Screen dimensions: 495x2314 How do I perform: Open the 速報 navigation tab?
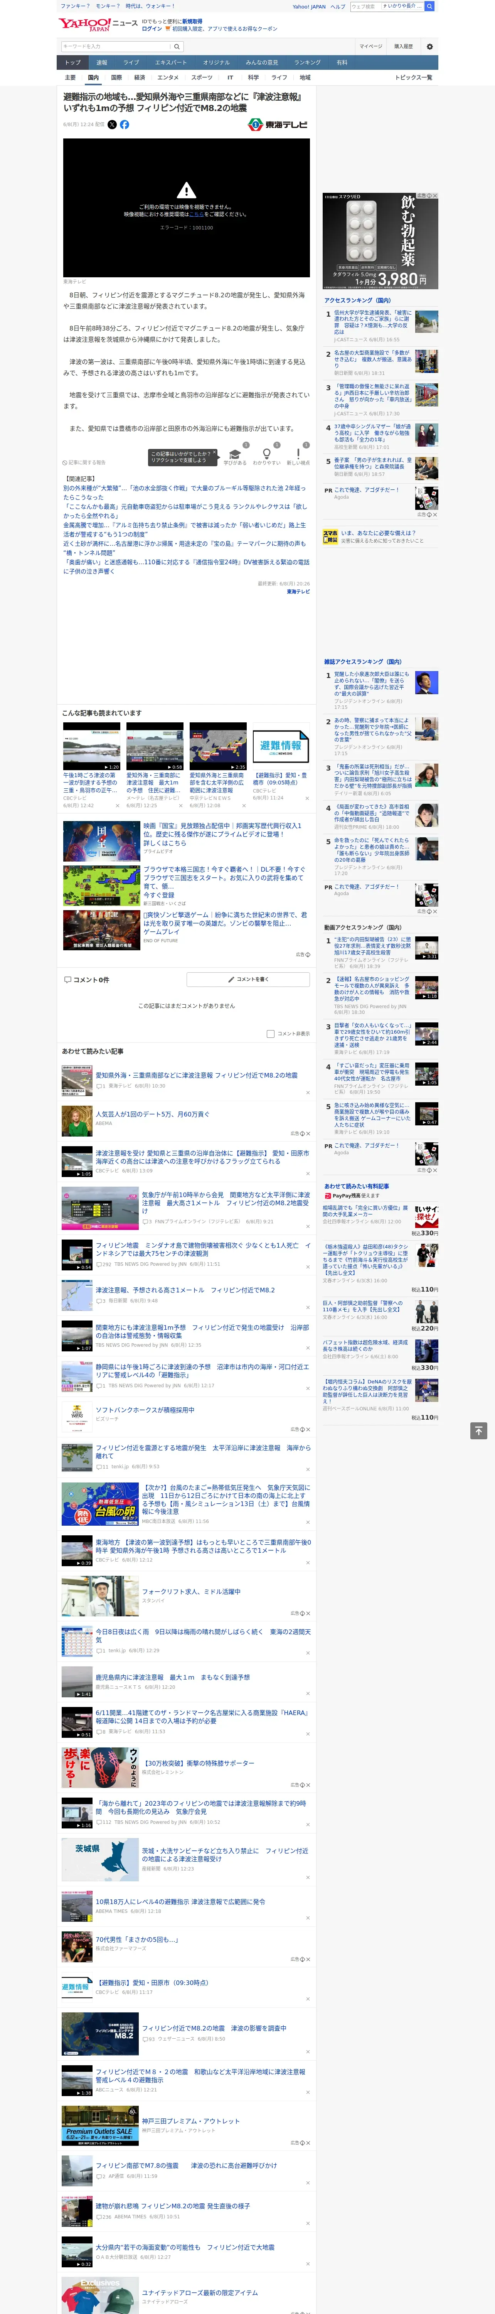click(x=101, y=63)
